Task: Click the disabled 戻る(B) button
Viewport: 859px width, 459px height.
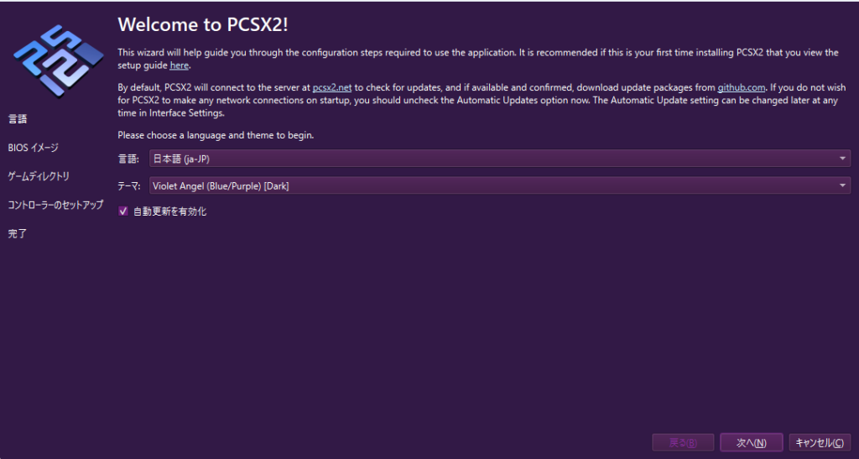Action: (683, 442)
